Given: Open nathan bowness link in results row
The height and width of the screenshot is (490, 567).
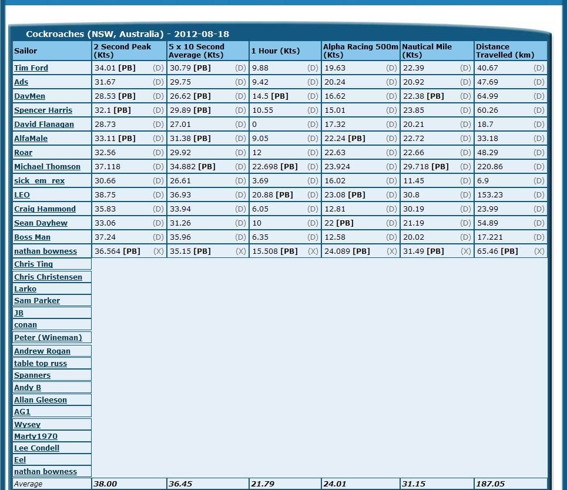Looking at the screenshot, I should pos(45,251).
